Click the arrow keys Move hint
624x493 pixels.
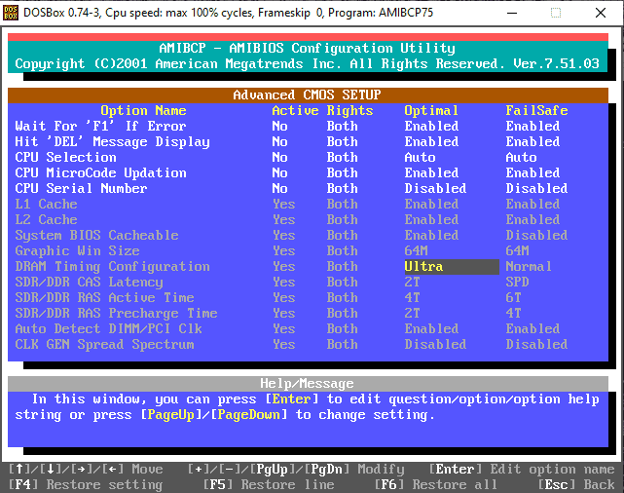pyautogui.click(x=85, y=469)
